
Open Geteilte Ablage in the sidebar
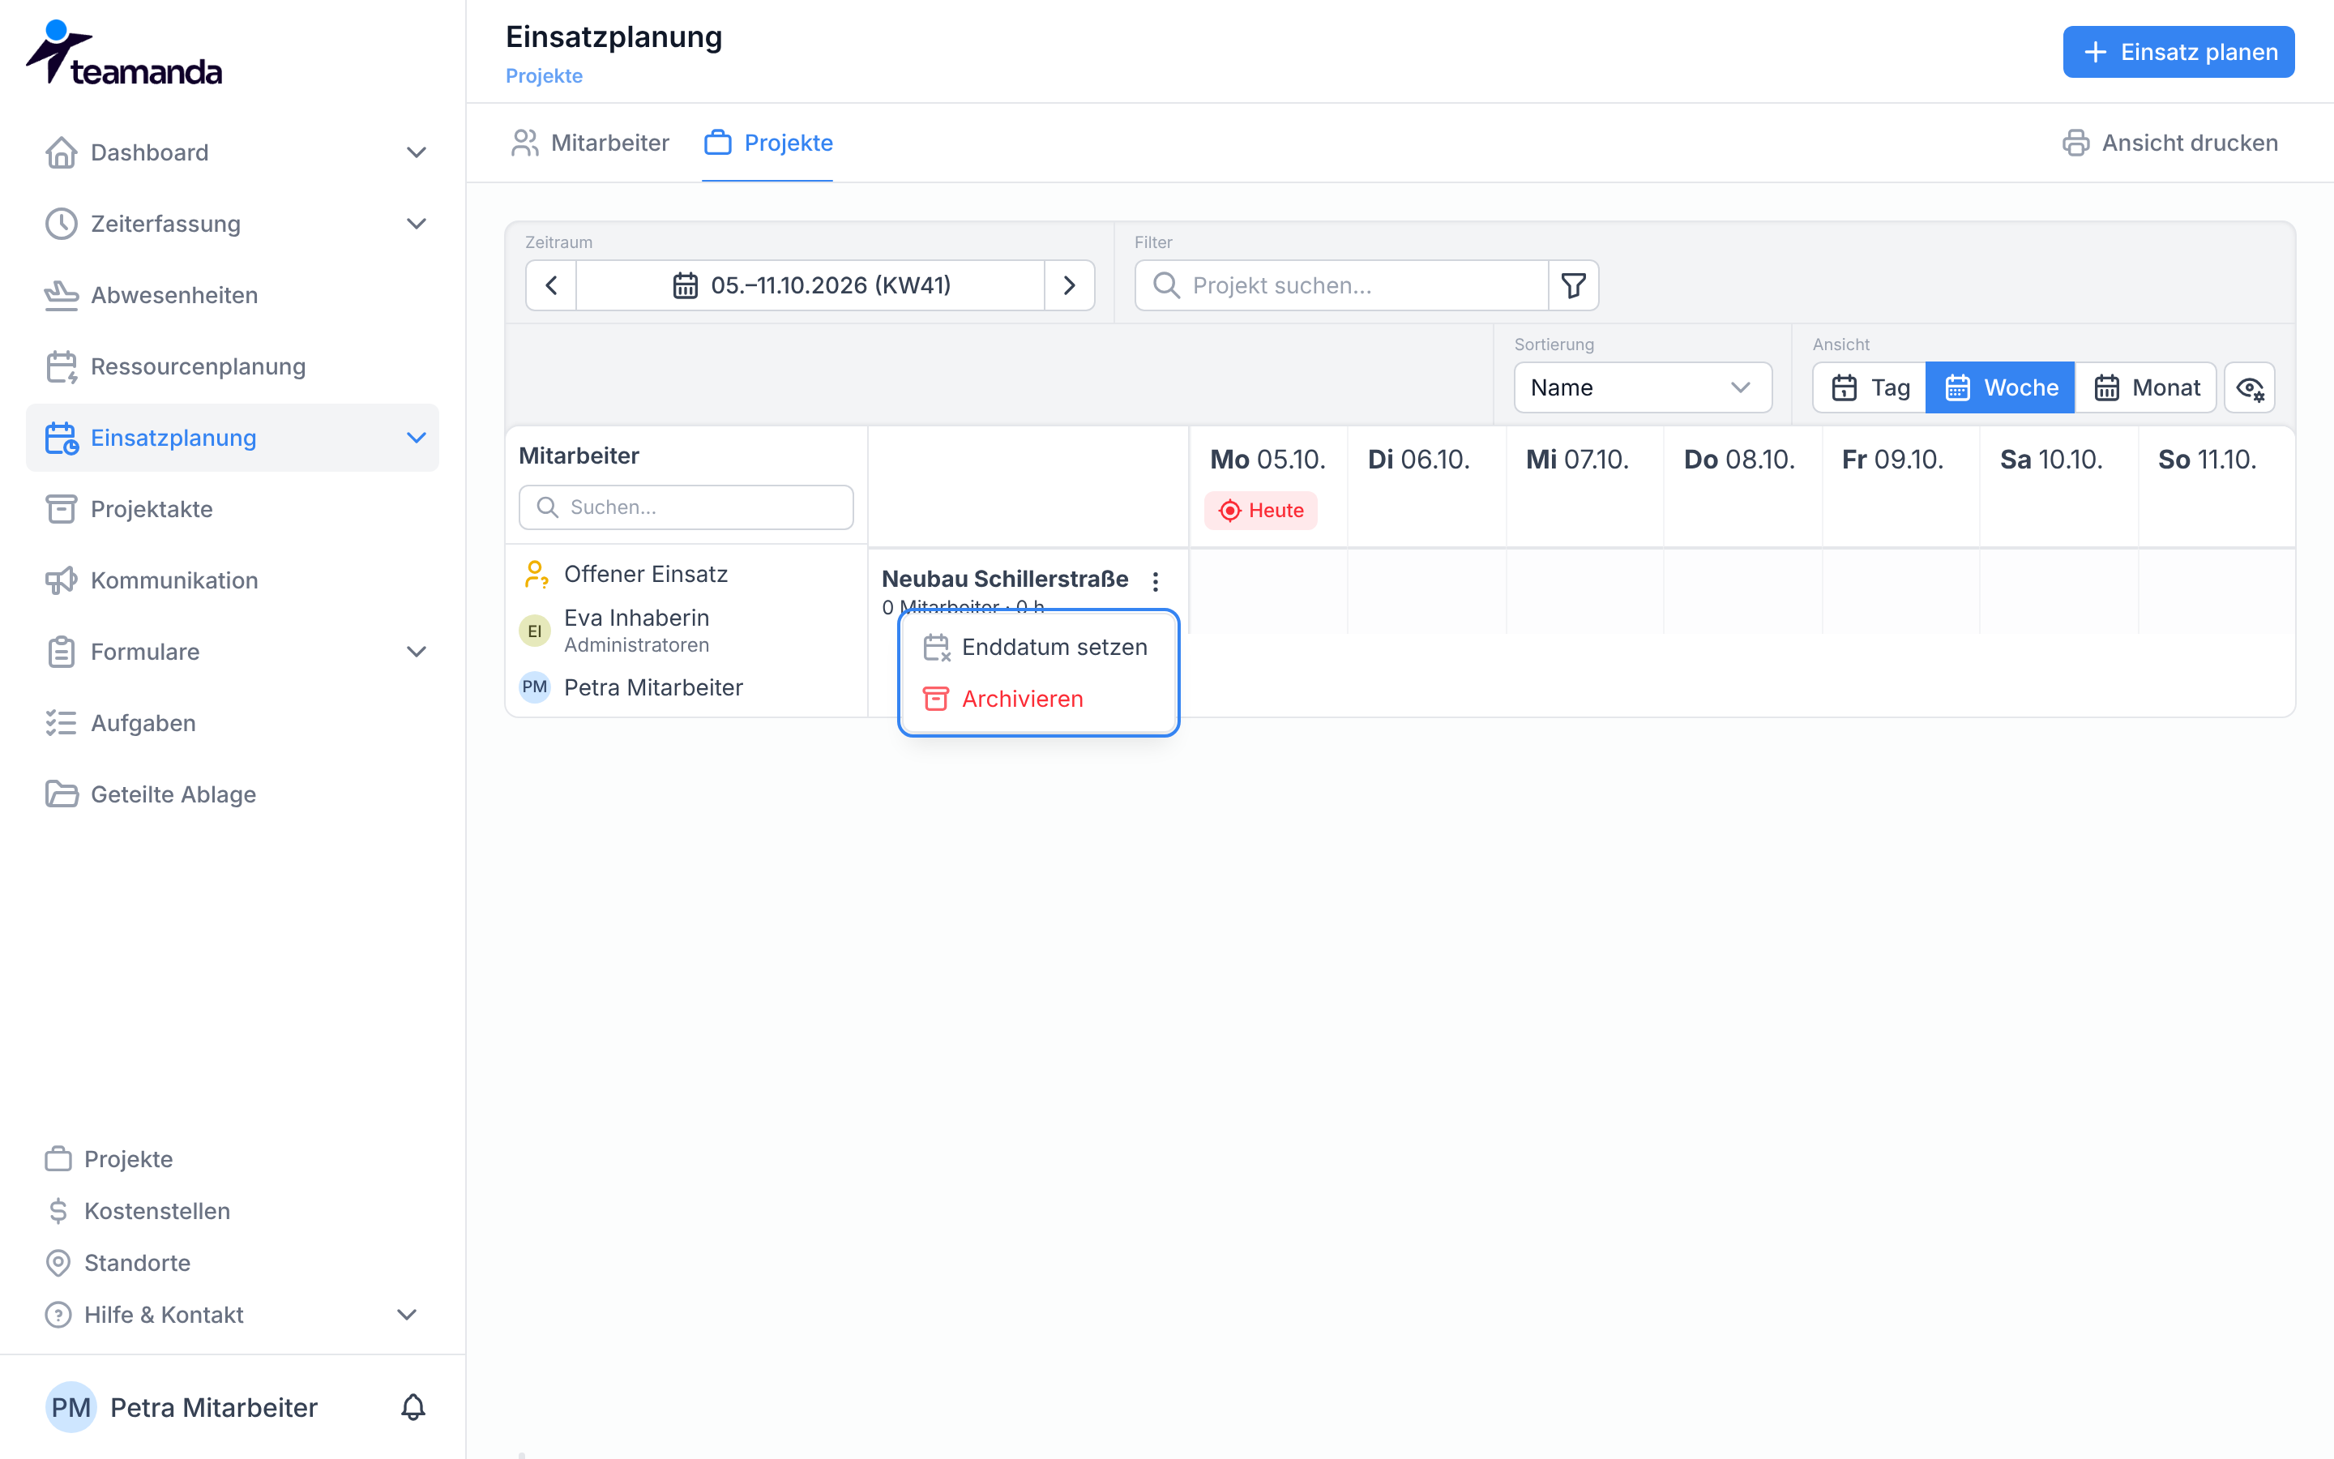(x=233, y=795)
